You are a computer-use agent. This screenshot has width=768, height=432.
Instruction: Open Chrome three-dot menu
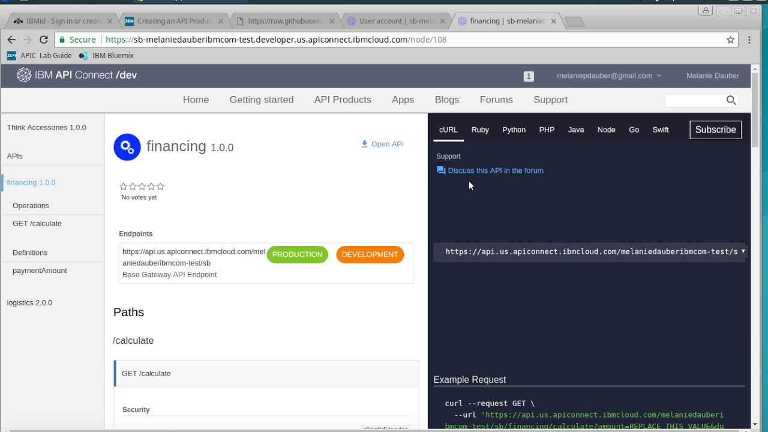pyautogui.click(x=749, y=40)
